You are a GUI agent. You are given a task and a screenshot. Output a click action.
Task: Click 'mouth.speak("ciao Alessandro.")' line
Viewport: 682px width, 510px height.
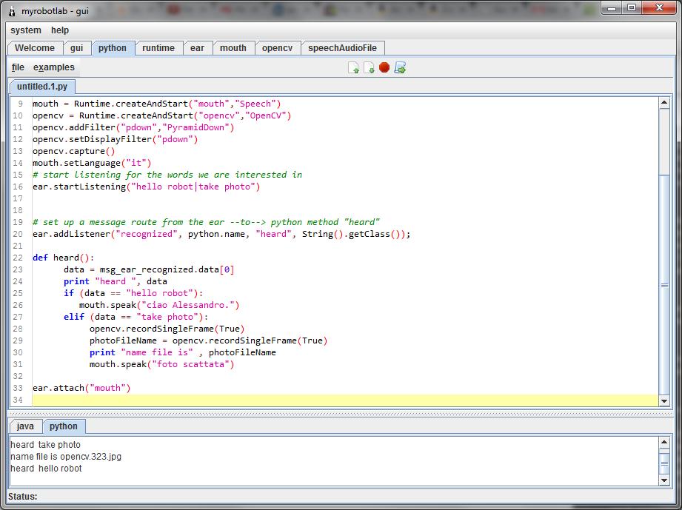[x=159, y=305]
